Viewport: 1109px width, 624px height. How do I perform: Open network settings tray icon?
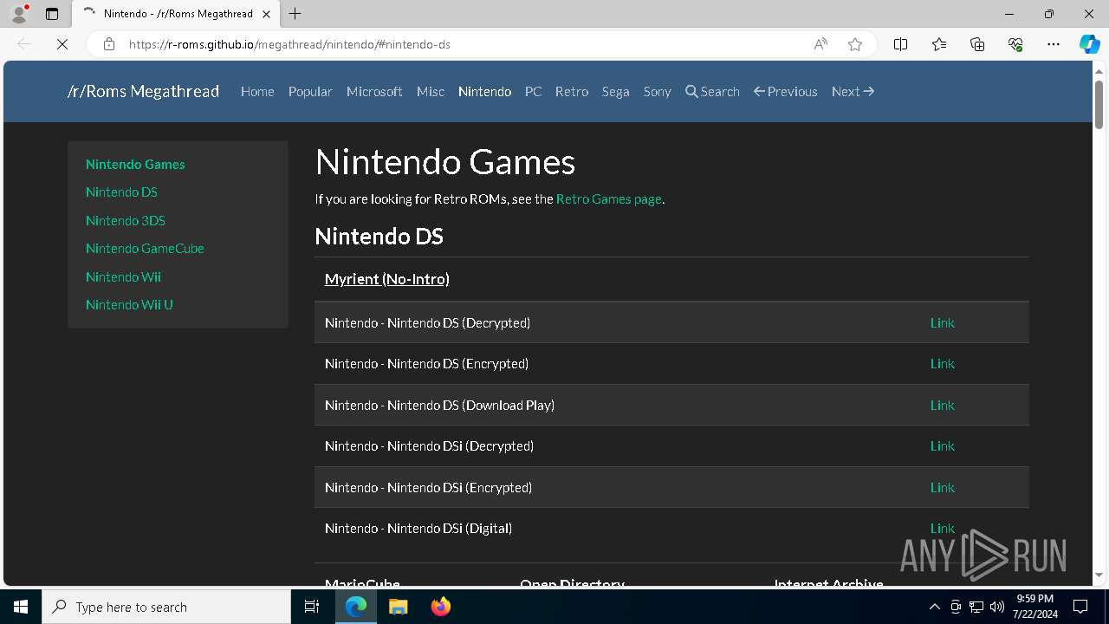pyautogui.click(x=976, y=607)
